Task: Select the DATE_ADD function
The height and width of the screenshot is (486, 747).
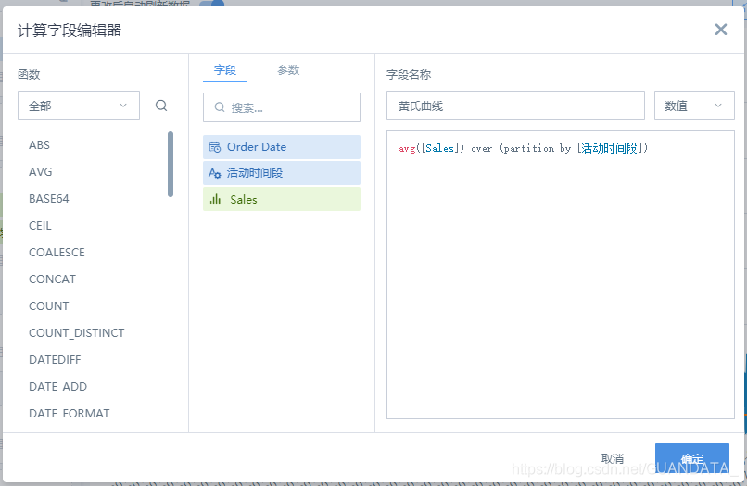Action: 57,387
